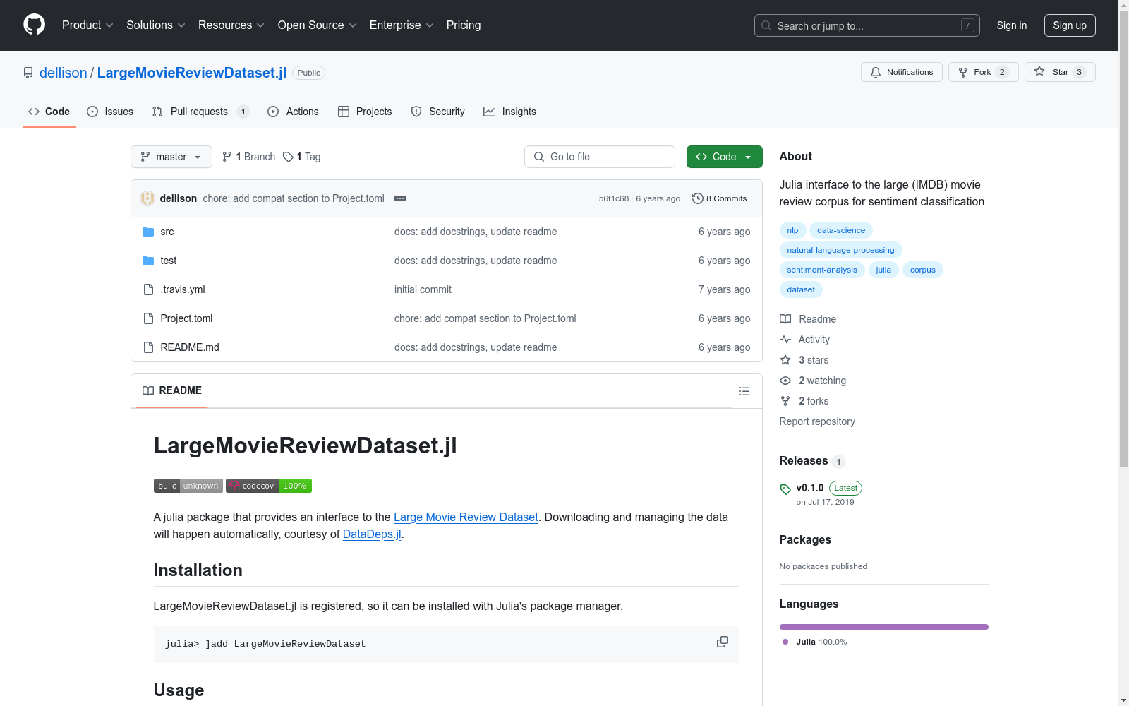Expand the green Code dropdown button
The width and height of the screenshot is (1129, 706).
point(724,157)
